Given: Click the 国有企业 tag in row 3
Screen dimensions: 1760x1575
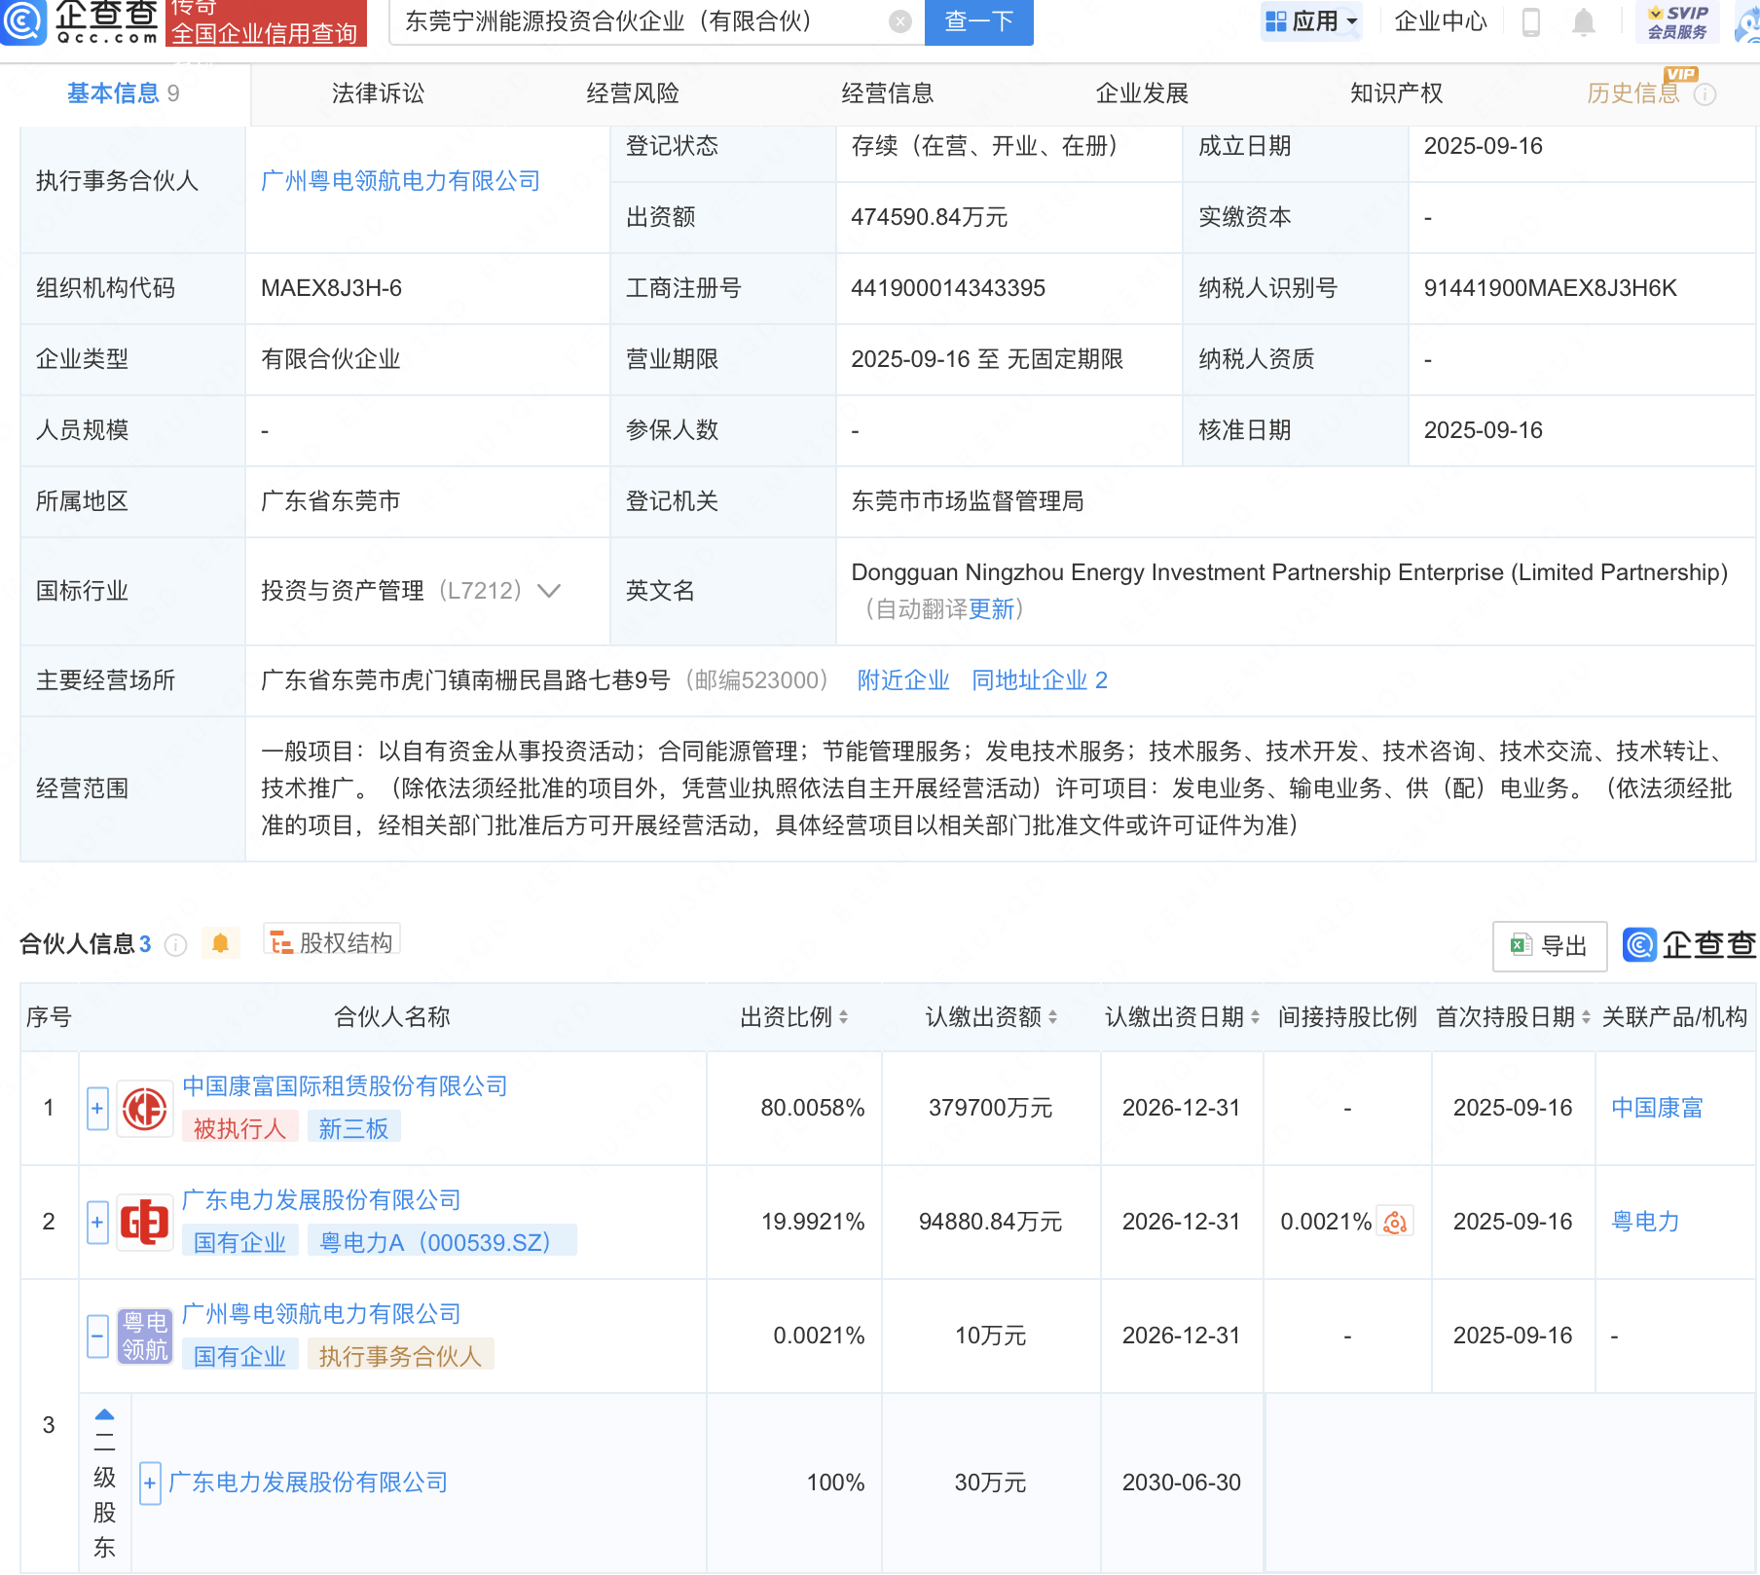Looking at the screenshot, I should [x=239, y=1356].
